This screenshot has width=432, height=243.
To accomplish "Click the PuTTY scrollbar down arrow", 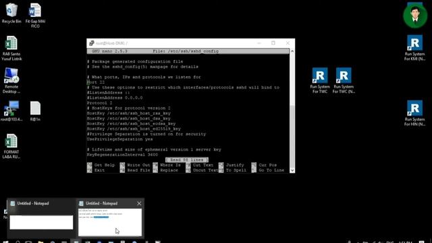I will [x=292, y=170].
